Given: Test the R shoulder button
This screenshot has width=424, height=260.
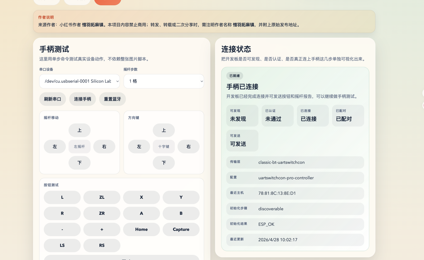Looking at the screenshot, I should point(62,213).
